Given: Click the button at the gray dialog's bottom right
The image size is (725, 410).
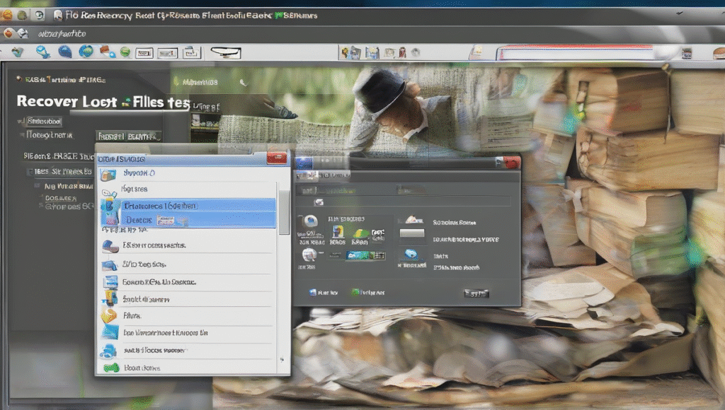Looking at the screenshot, I should tap(476, 293).
